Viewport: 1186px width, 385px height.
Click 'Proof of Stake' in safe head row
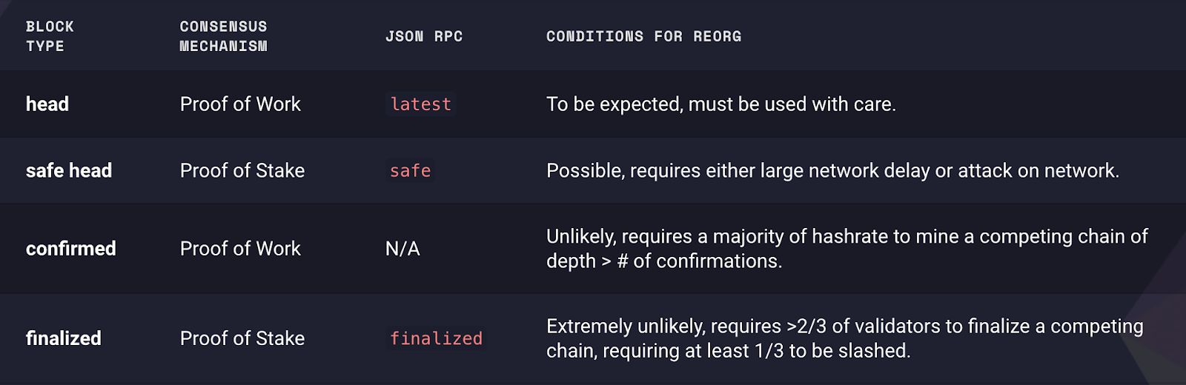click(242, 171)
